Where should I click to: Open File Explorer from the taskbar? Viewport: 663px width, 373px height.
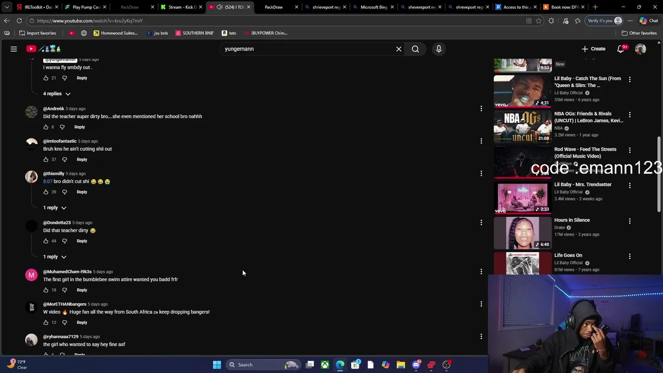click(x=400, y=365)
